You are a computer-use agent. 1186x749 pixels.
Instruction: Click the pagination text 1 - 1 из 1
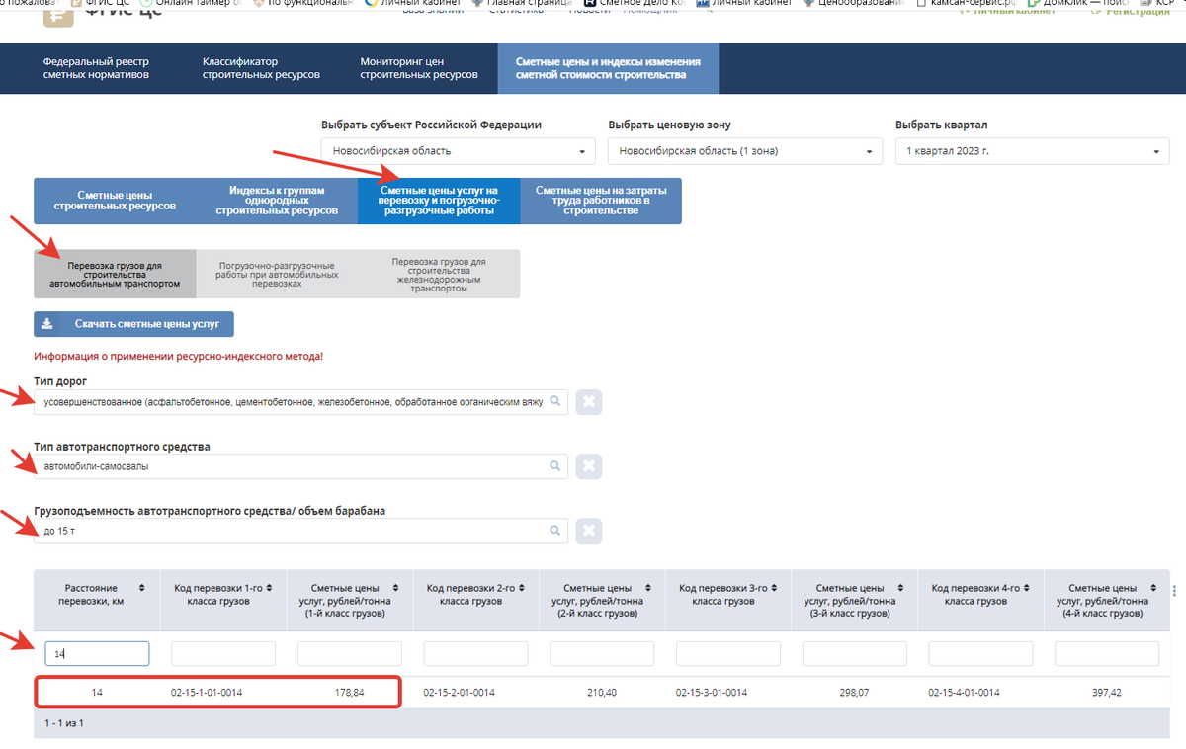(x=64, y=723)
